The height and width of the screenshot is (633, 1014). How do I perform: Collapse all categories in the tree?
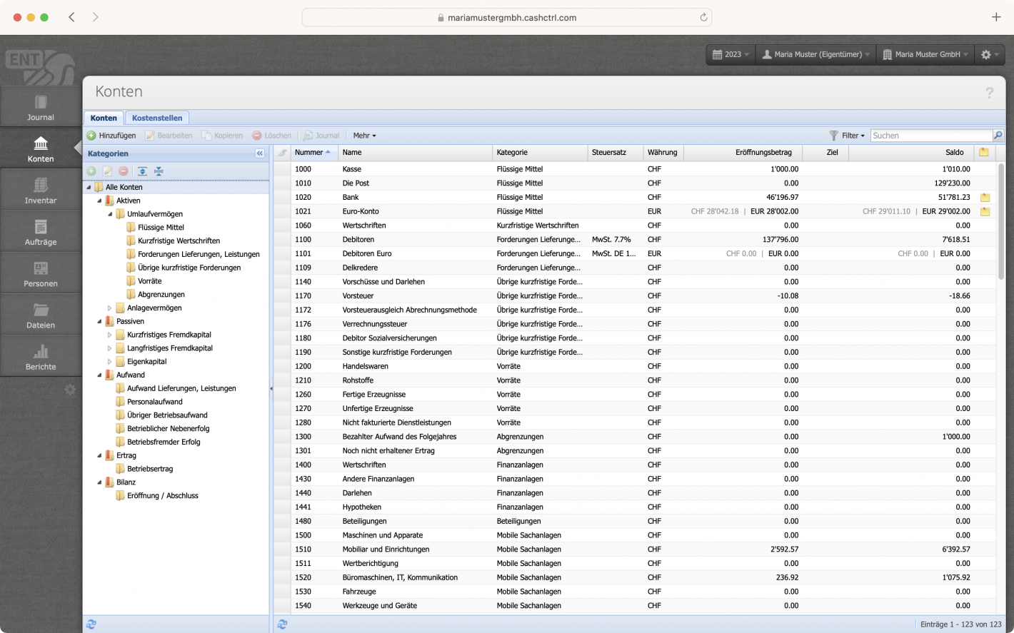point(158,171)
